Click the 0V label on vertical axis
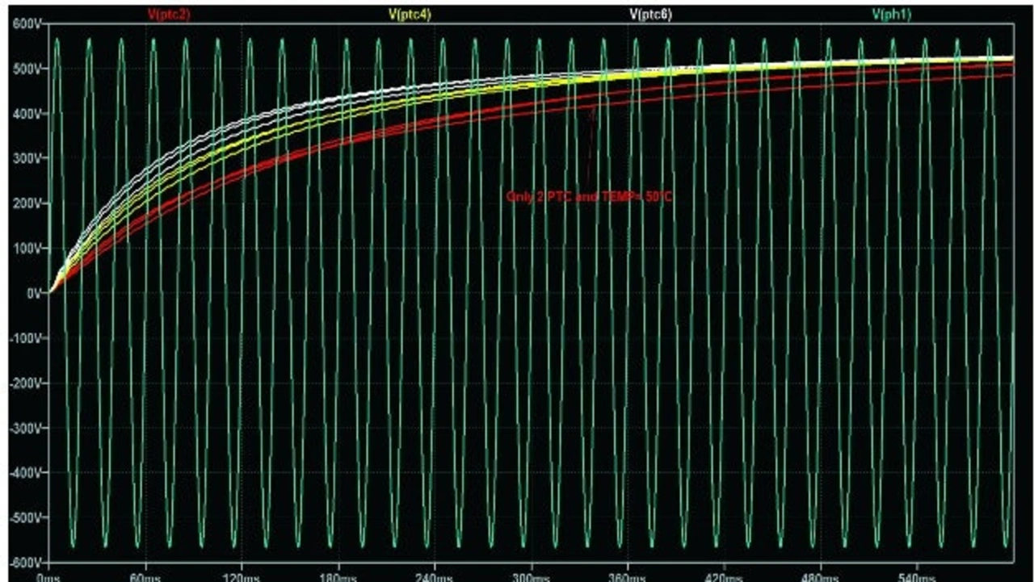Screen dimensions: 1034x582 tap(34, 294)
